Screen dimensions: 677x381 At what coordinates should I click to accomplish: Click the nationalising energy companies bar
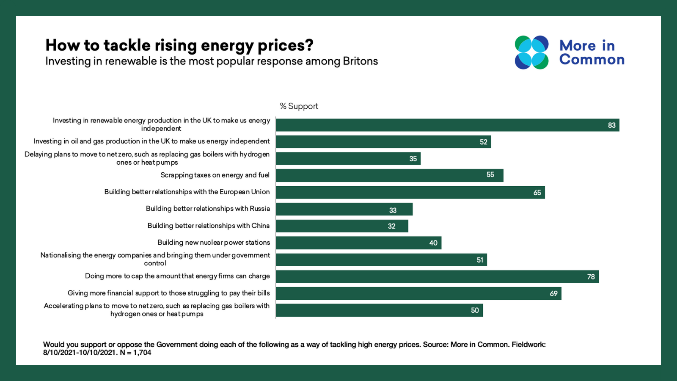381,260
